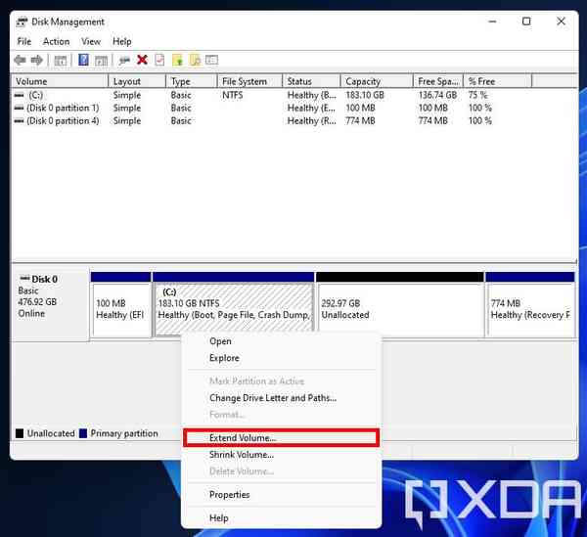Select the 100 MB Healthy EFI partition block

click(x=121, y=305)
